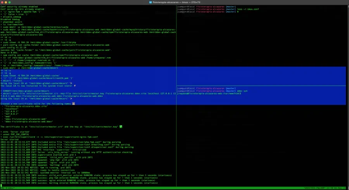This screenshot has height=190, width=349.
Task: Click the NOTICE line 'ready to handle connections'
Action: tap(38, 170)
